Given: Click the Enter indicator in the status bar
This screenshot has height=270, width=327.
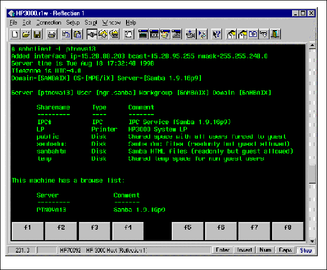Looking at the screenshot, I should (222, 250).
